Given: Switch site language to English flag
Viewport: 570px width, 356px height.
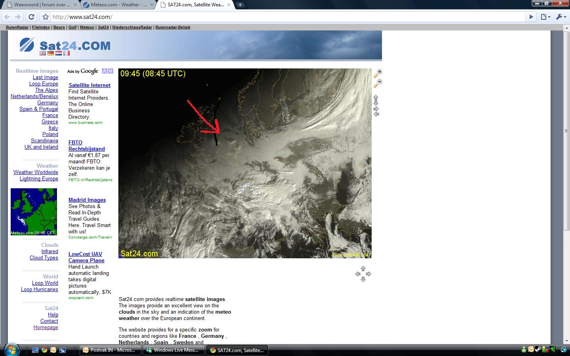Looking at the screenshot, I should tap(43, 53).
